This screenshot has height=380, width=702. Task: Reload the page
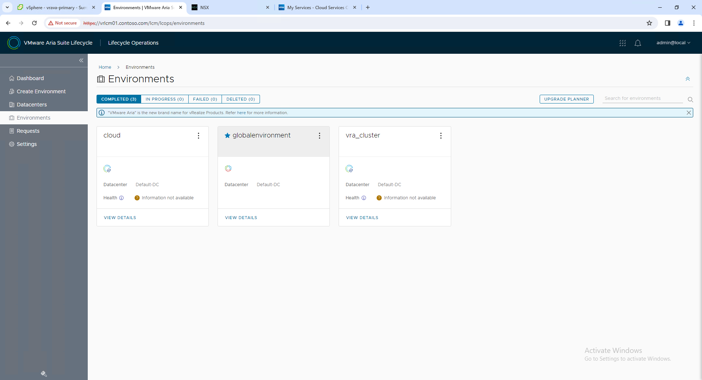[34, 23]
